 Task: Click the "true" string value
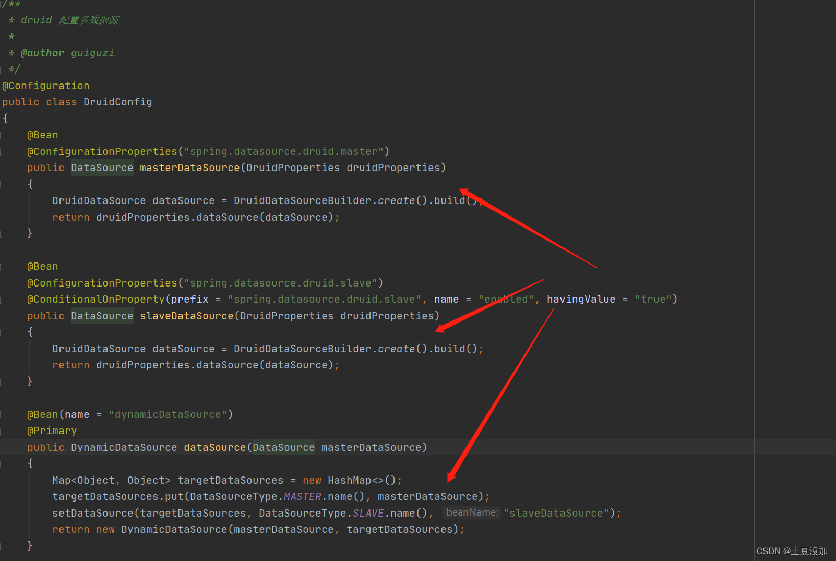pos(653,299)
